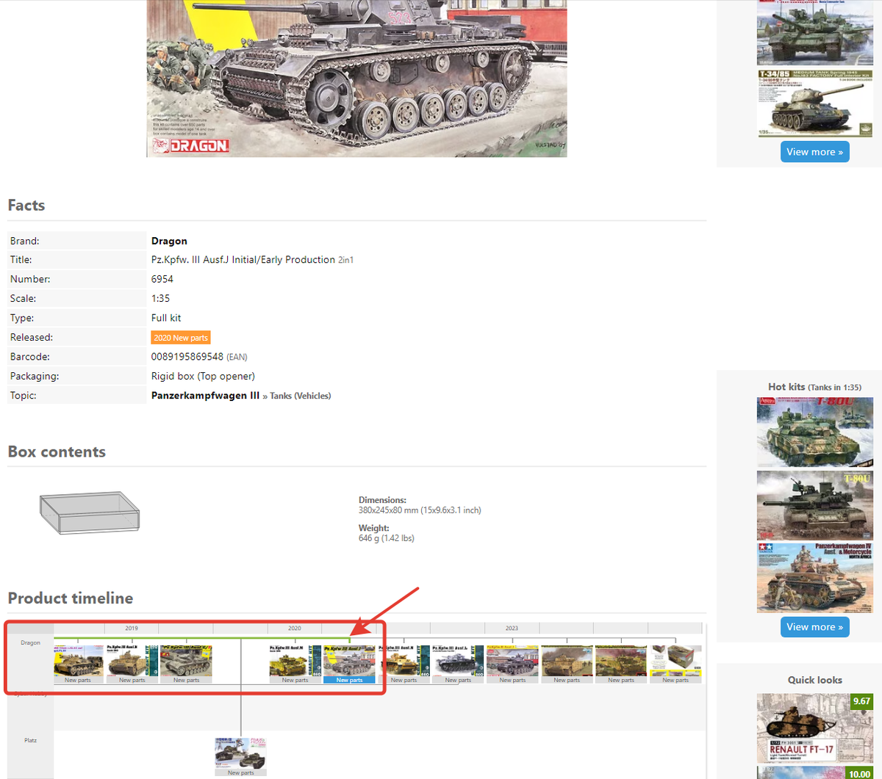The width and height of the screenshot is (882, 779).
Task: Click the top View more button above Facts
Action: coord(814,152)
